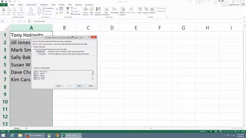
Task: Click the Page Layout view status icon
Action: pyautogui.click(x=216, y=131)
